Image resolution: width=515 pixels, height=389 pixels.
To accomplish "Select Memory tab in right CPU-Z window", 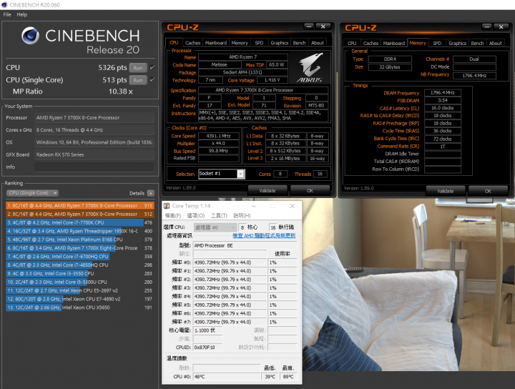I will (418, 43).
